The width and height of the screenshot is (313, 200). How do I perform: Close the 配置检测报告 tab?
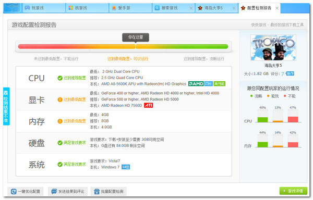pyautogui.click(x=277, y=8)
